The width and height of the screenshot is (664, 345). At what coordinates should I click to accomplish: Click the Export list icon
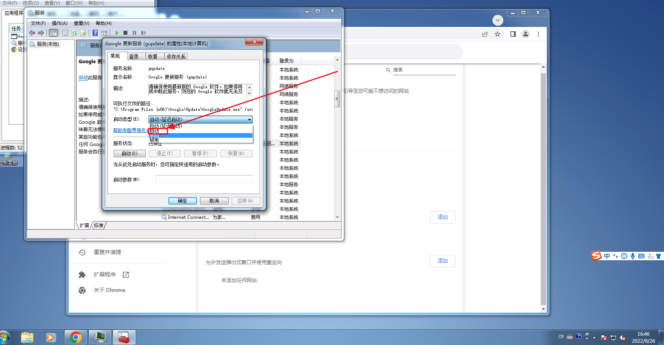pyautogui.click(x=83, y=33)
